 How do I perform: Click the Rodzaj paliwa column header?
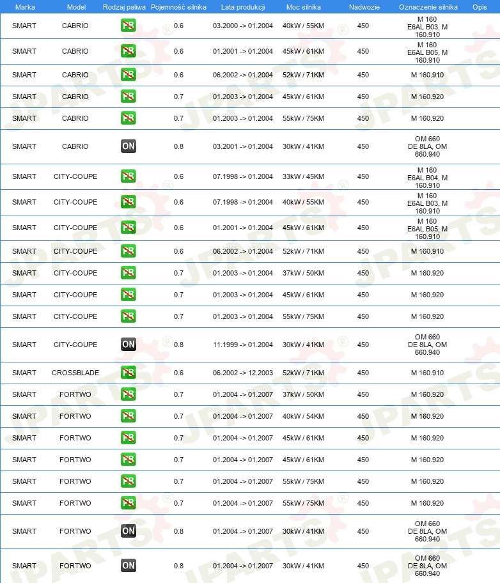[124, 7]
